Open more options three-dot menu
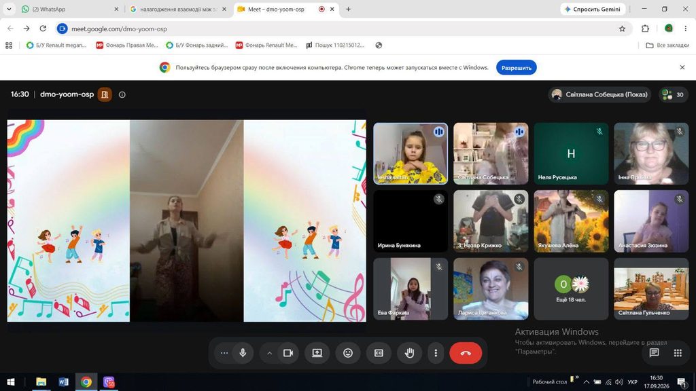This screenshot has width=696, height=391. pyautogui.click(x=436, y=353)
